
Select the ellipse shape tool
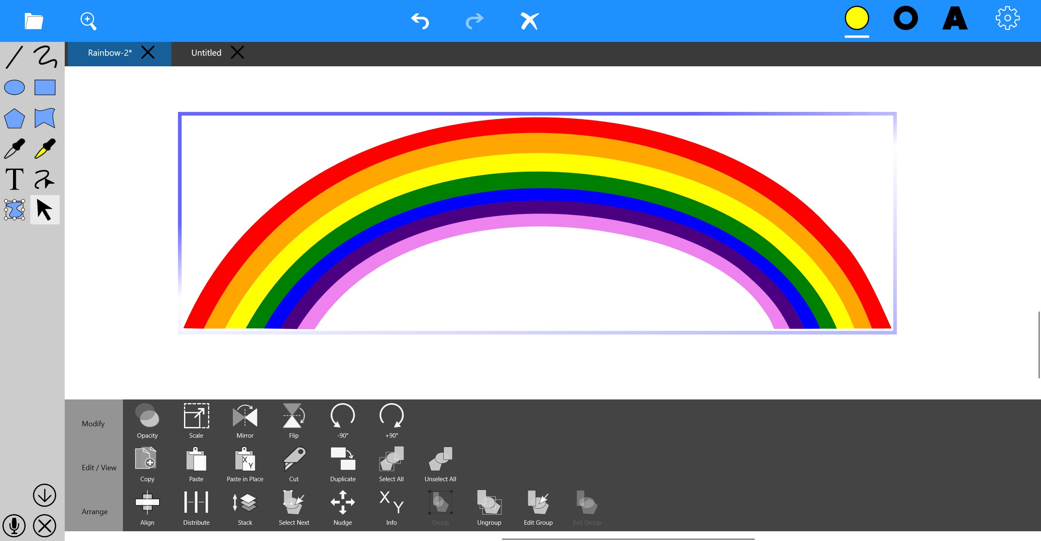tap(14, 87)
